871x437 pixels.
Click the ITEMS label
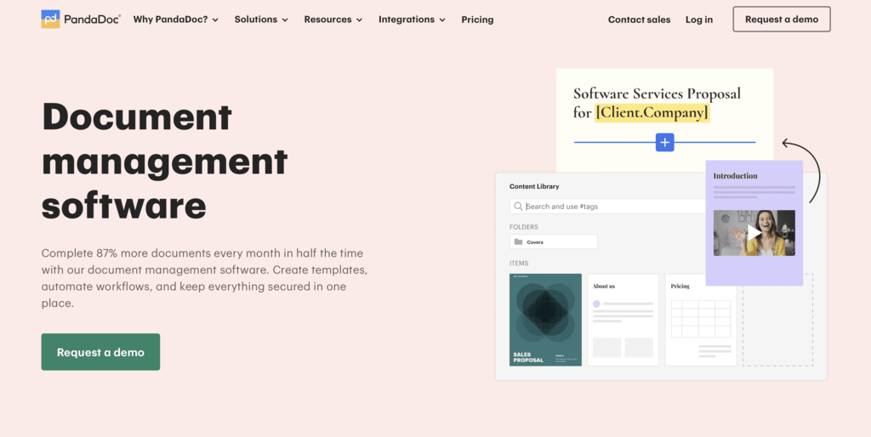point(519,264)
